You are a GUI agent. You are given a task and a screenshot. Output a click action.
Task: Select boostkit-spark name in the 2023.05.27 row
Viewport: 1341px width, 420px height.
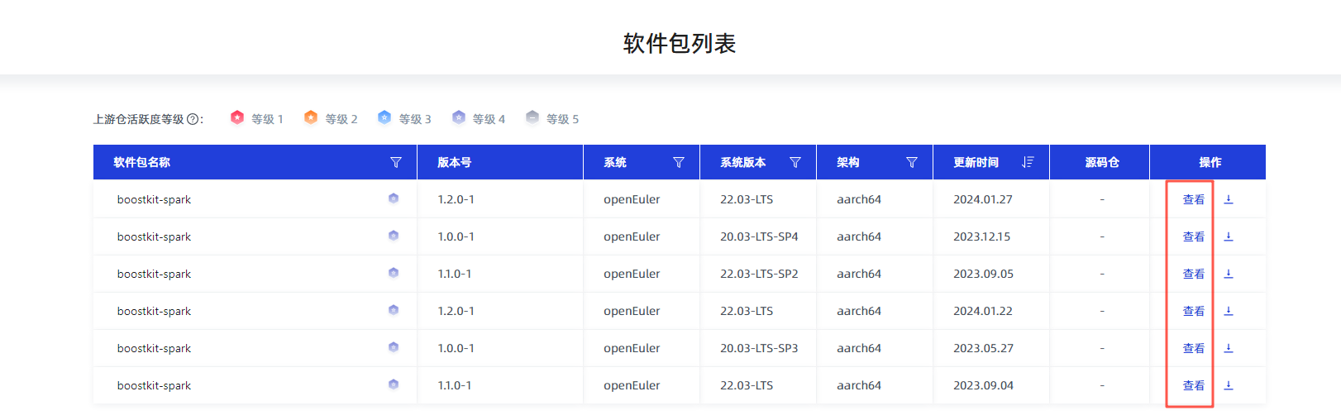[154, 348]
